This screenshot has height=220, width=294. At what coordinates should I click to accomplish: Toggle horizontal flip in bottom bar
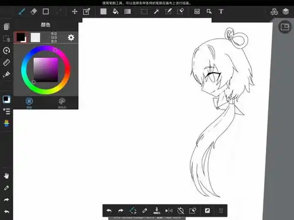pos(169,211)
